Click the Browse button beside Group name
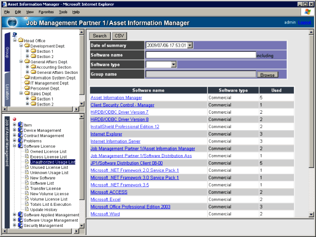Viewport: 316px width, 237px height. coord(267,75)
